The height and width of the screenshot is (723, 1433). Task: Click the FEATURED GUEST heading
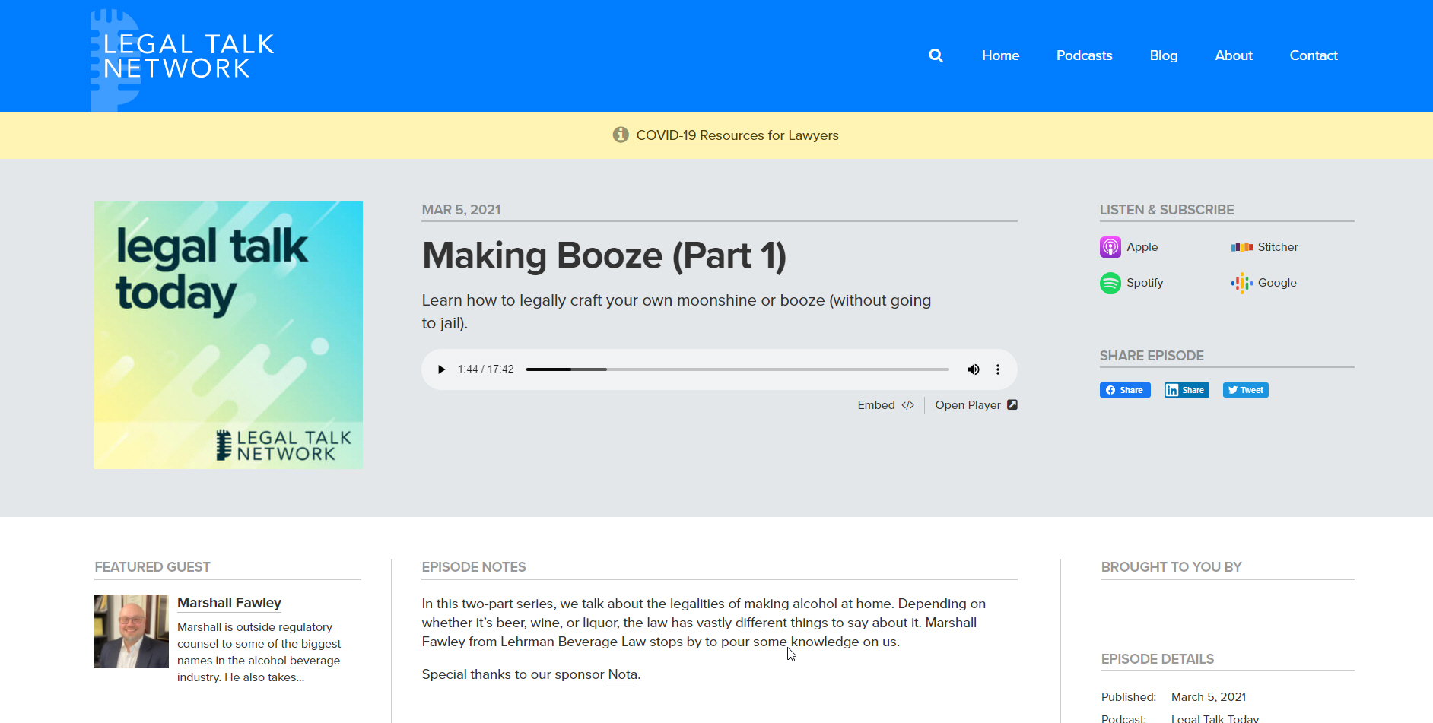[x=152, y=567]
